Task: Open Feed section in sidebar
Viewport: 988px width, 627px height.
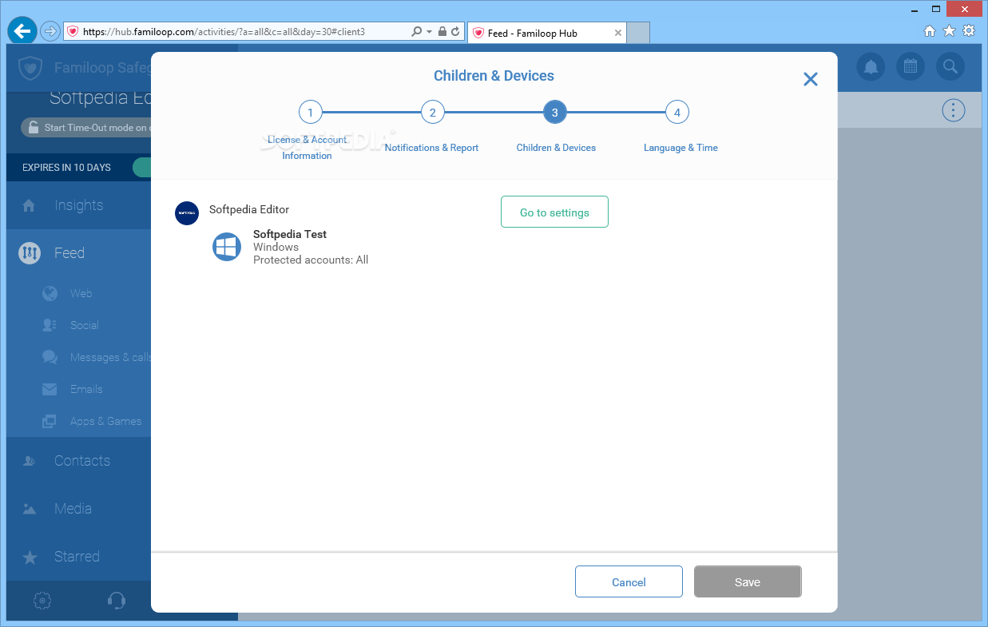Action: point(78,253)
